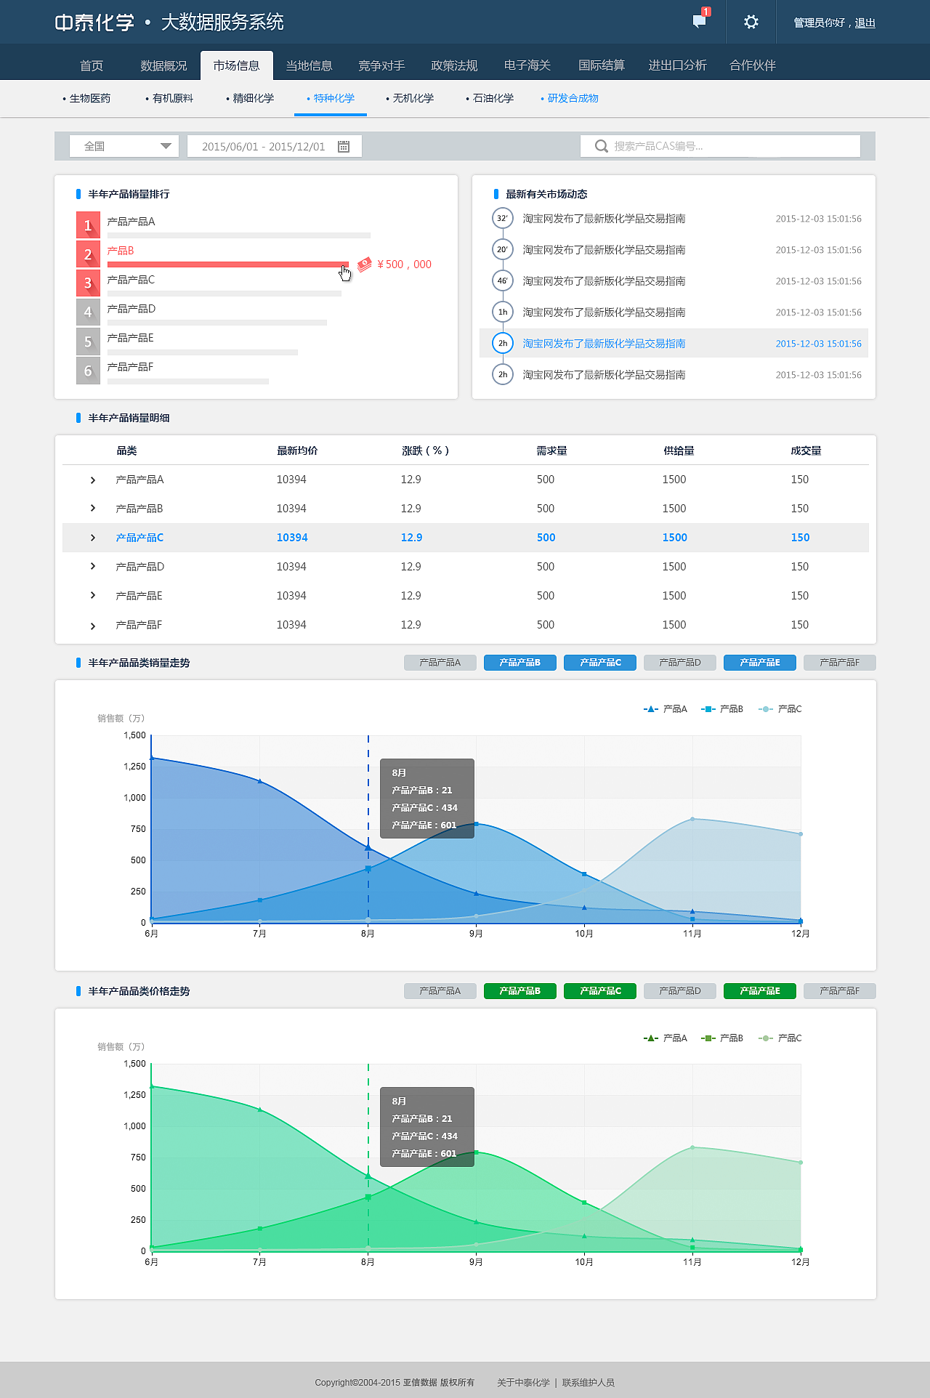Click the 32' time circle in news
This screenshot has height=1398, width=930.
click(x=502, y=218)
